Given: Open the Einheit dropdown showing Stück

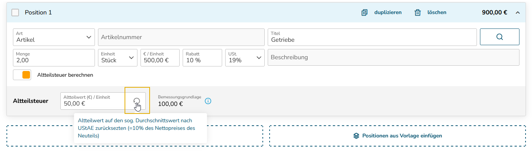Looking at the screenshot, I should pos(118,58).
